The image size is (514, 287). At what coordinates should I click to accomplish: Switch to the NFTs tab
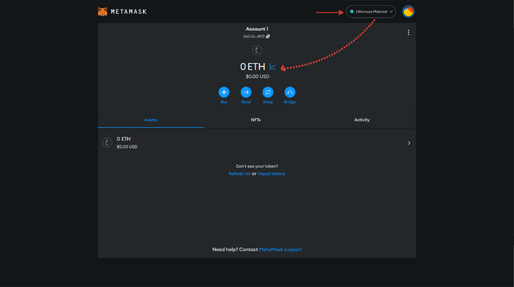(256, 120)
